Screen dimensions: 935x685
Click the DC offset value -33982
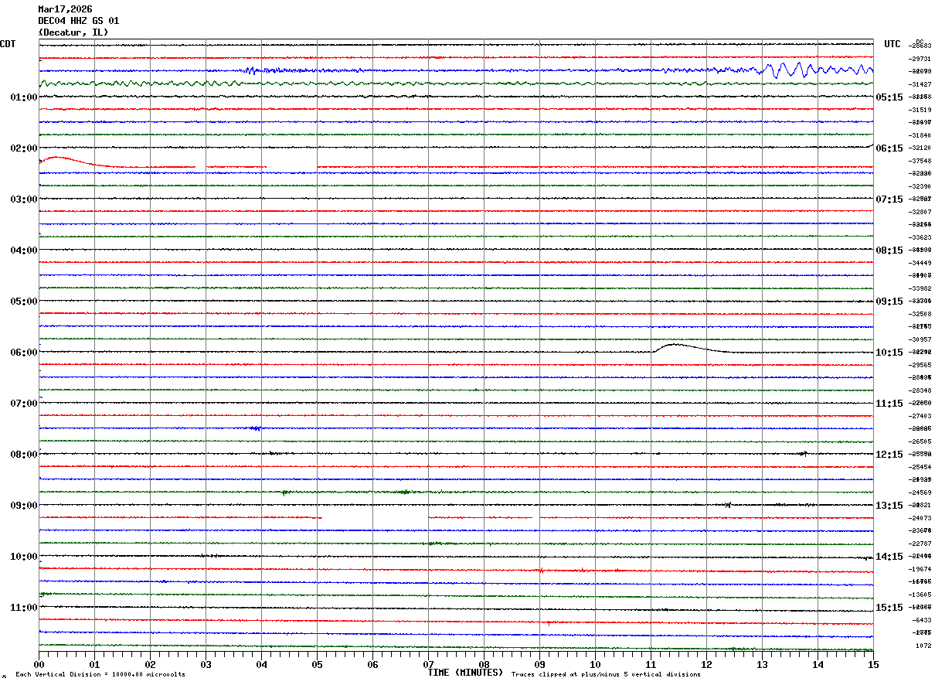coord(920,288)
